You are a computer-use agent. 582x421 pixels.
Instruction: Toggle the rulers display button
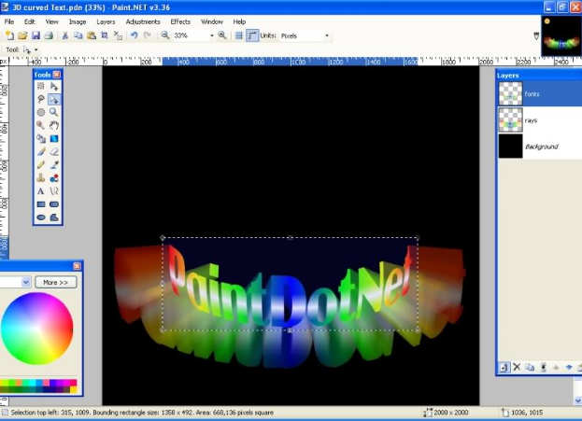point(252,35)
